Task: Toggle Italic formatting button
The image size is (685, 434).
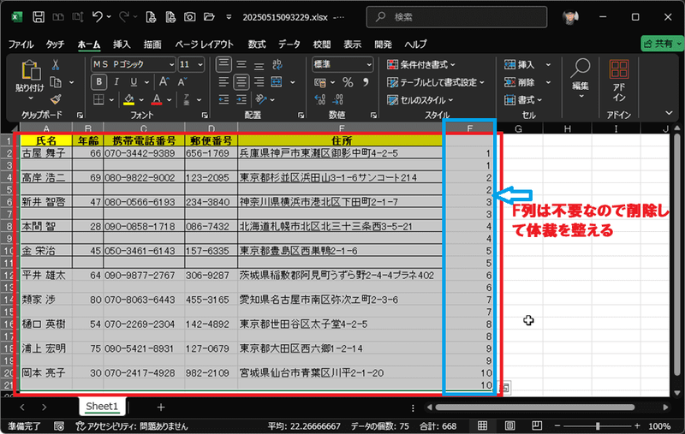Action: (116, 82)
